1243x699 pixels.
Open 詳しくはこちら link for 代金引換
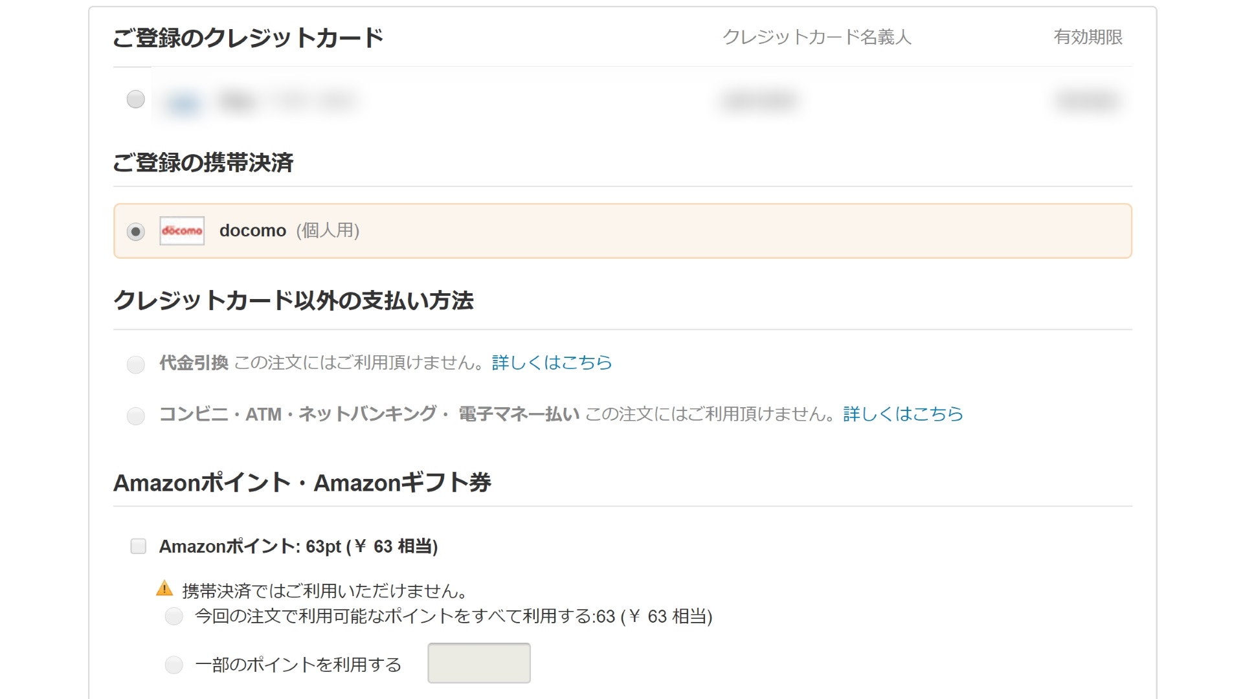552,362
